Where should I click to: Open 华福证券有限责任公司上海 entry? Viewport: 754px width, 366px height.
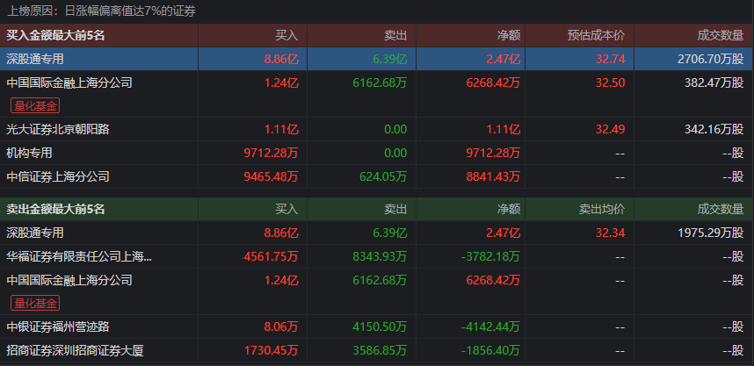tap(79, 256)
